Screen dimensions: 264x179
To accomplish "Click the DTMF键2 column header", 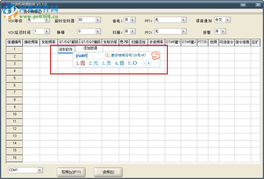I will (189, 42).
